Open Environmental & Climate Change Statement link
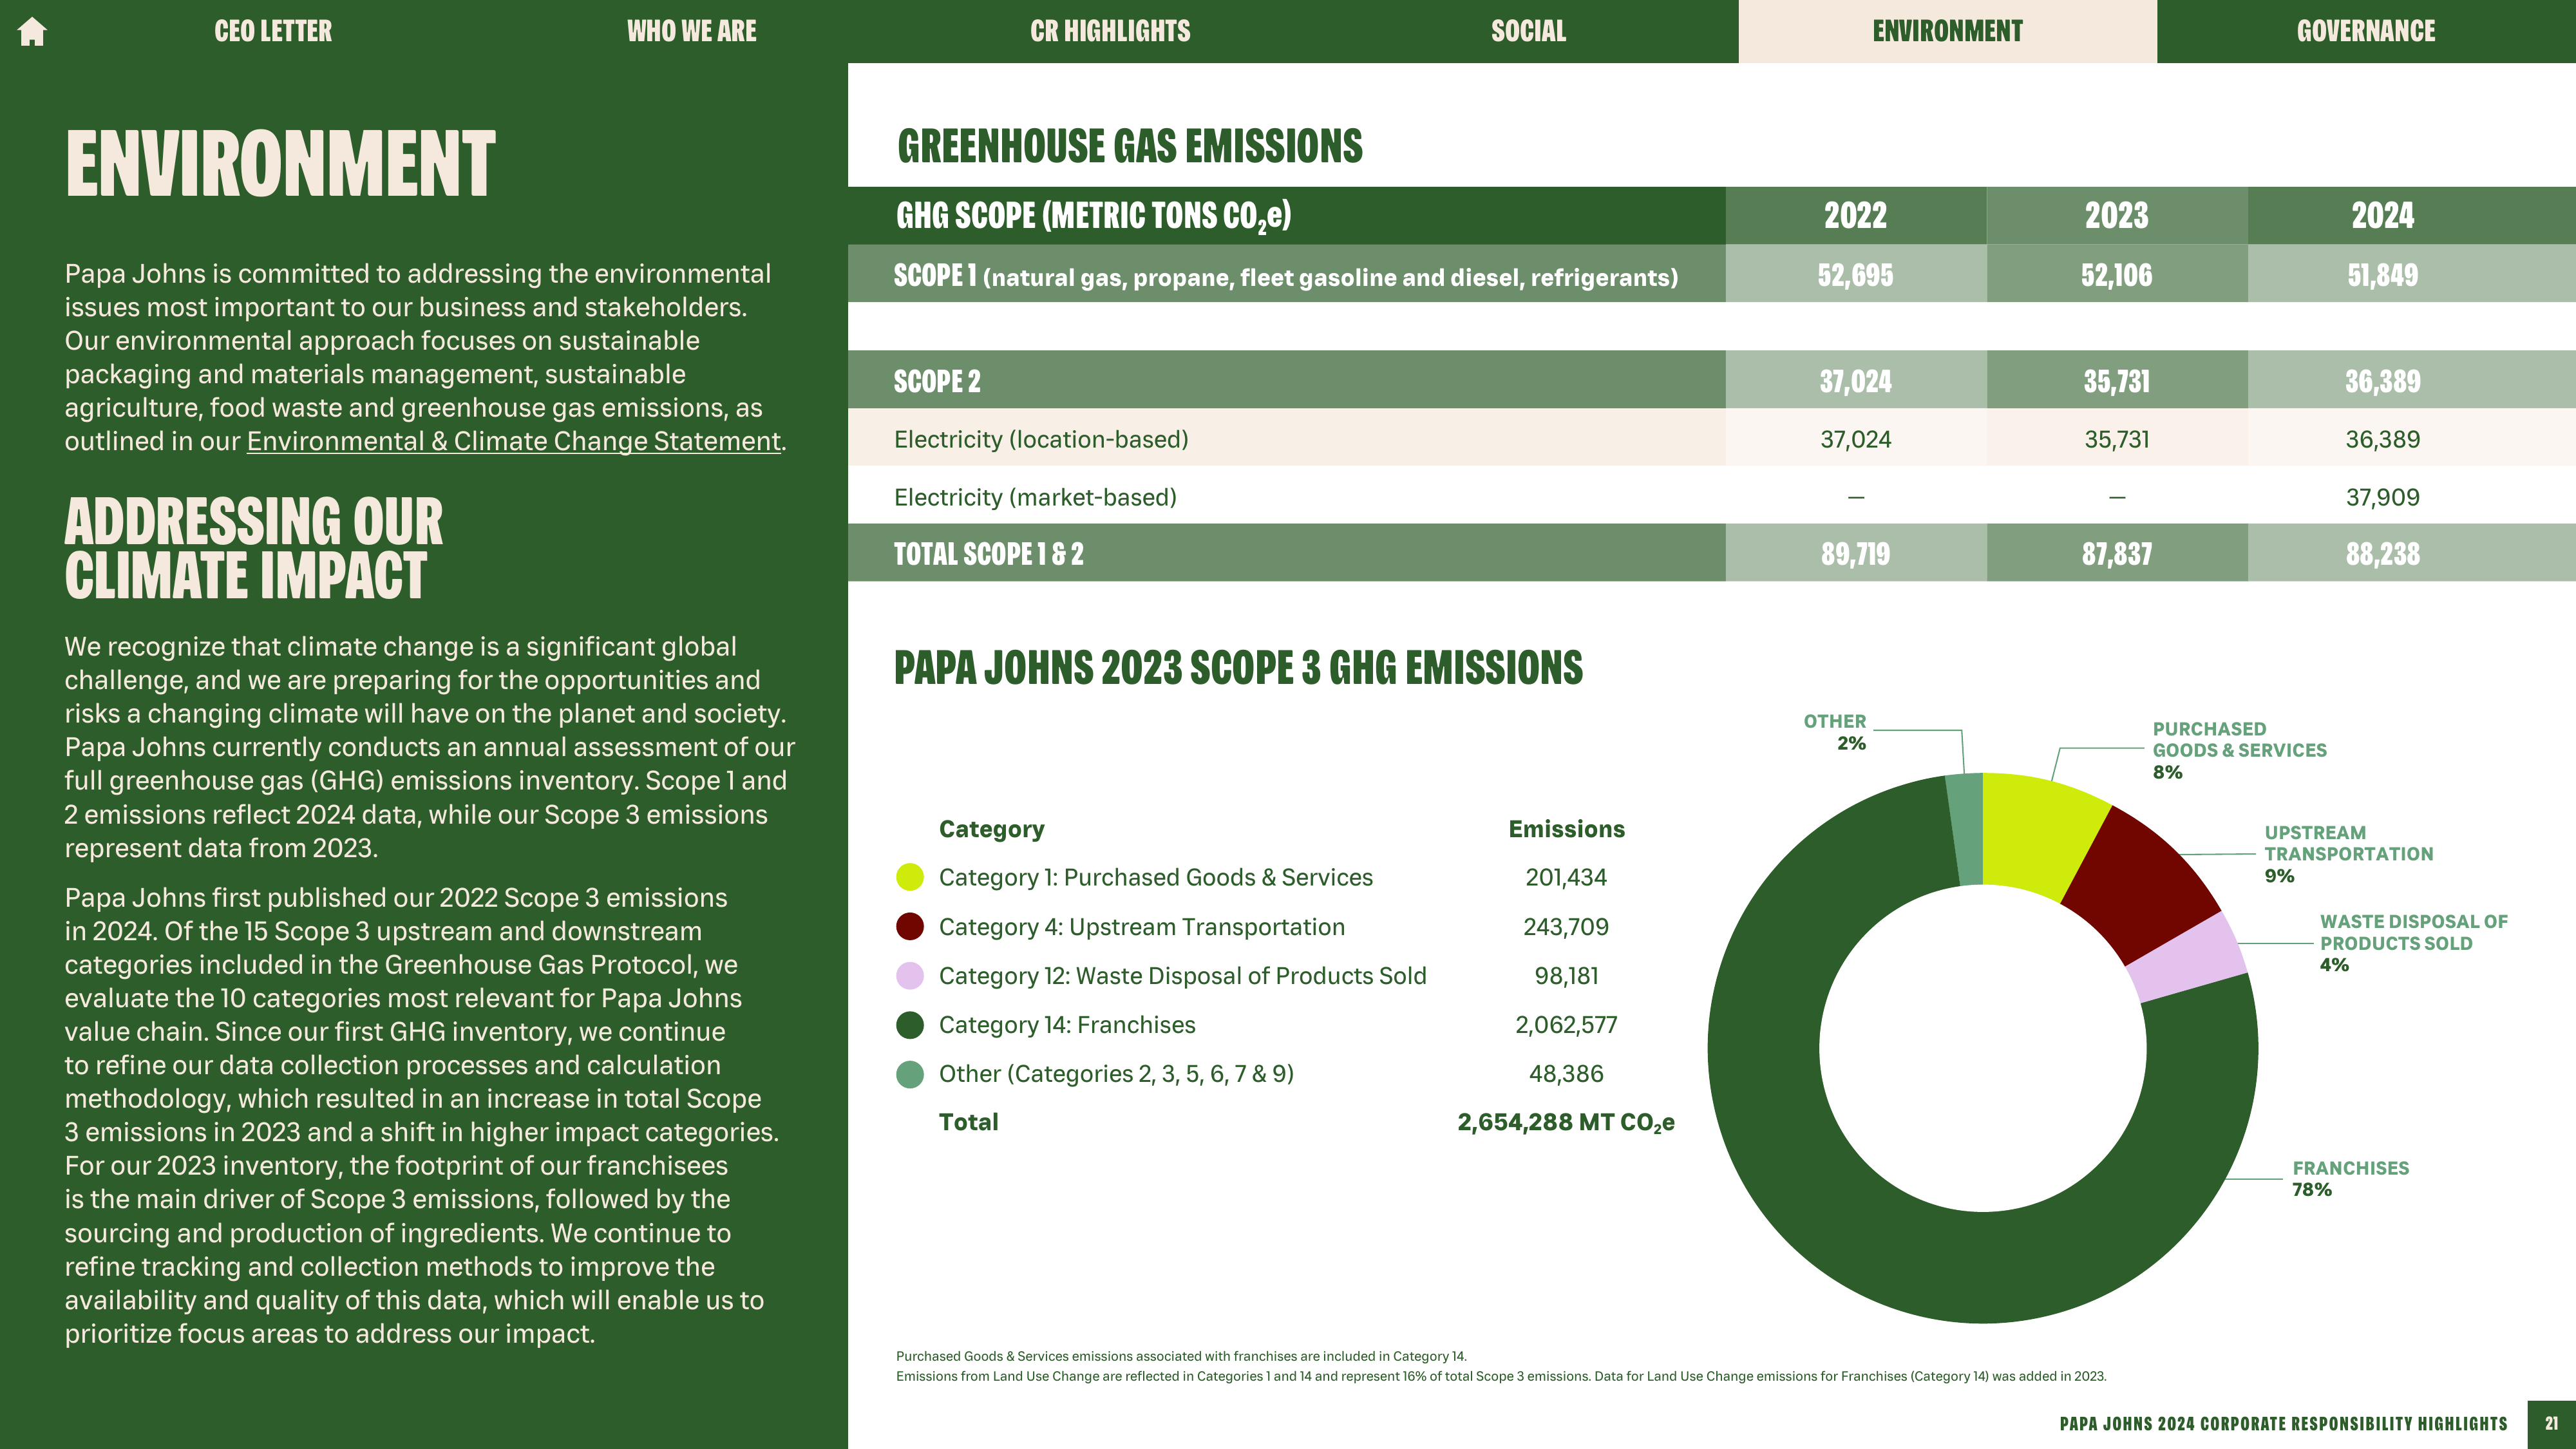Image resolution: width=2576 pixels, height=1449 pixels. click(x=513, y=441)
